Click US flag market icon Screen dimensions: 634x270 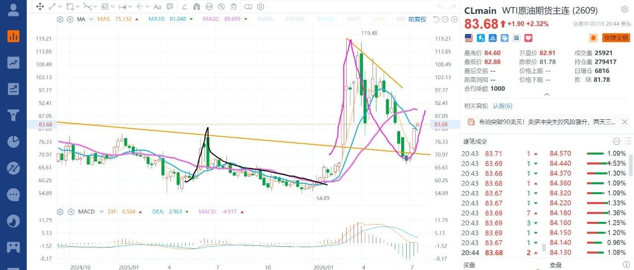[469, 38]
